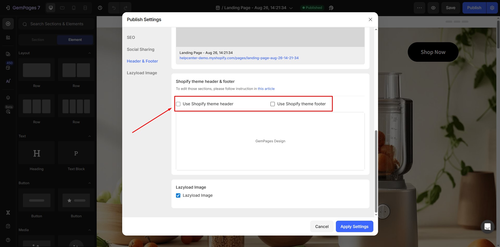The height and width of the screenshot is (247, 500).
Task: Open the 'this article' instruction link
Action: click(x=266, y=89)
